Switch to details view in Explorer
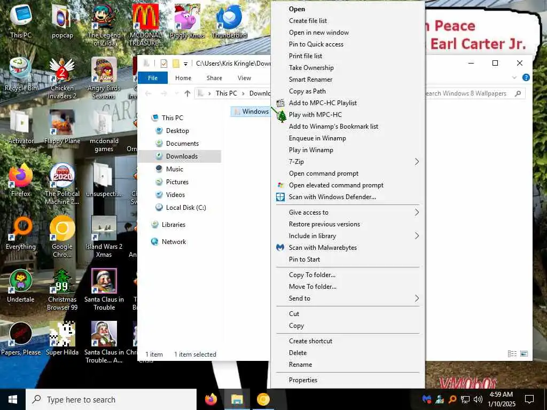 [x=512, y=354]
